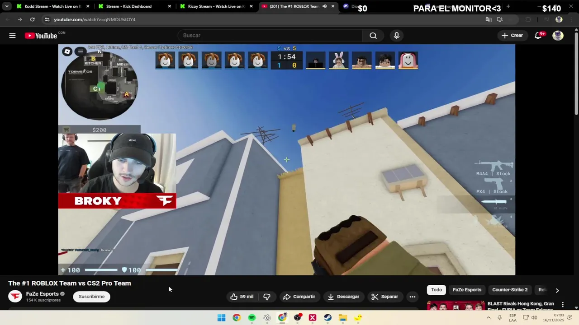This screenshot has height=325, width=579.
Task: Go to YouTube home via logo
Action: click(41, 36)
